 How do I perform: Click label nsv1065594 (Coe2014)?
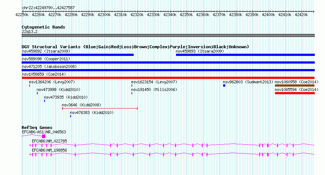point(297,90)
